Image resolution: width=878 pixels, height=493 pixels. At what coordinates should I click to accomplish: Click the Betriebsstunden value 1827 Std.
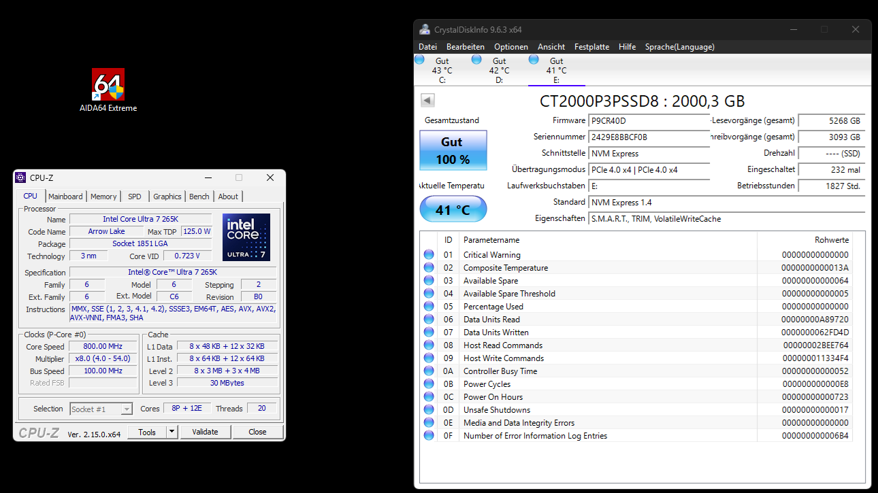coord(832,186)
